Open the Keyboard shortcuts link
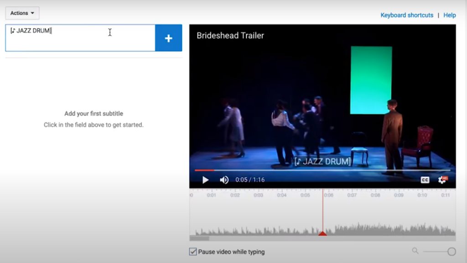 (x=407, y=15)
